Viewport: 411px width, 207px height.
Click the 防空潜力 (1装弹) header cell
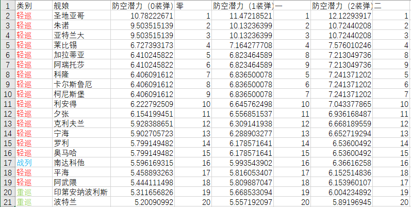[x=243, y=6]
